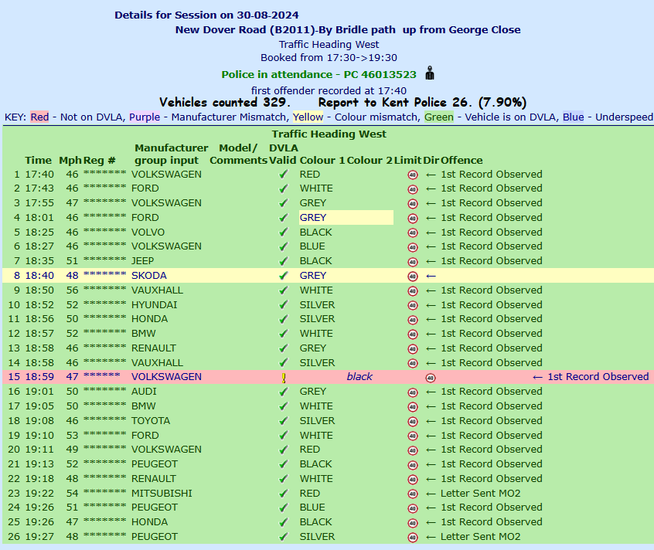
Task: Click the DVLA checkmark in the MITSUBISHI row
Action: (283, 494)
